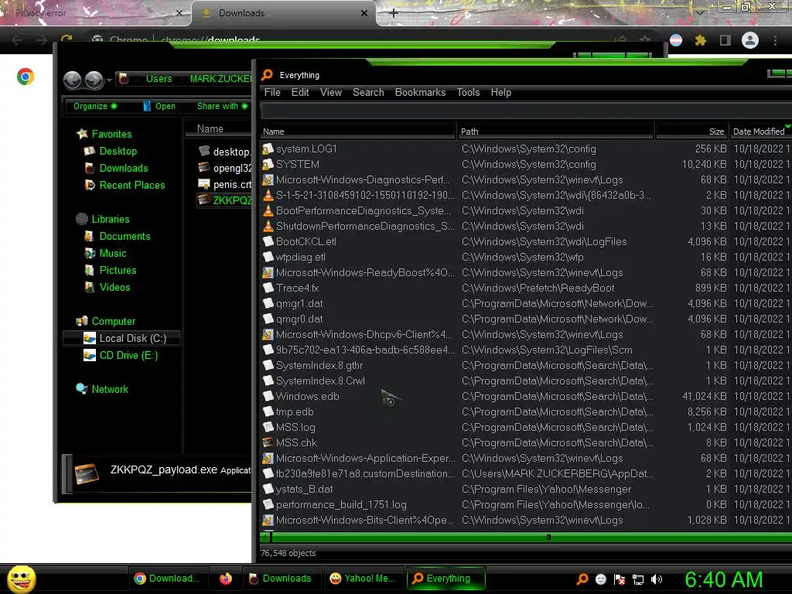Image resolution: width=792 pixels, height=594 pixels.
Task: Open the Tools menu in Everything
Action: click(468, 93)
